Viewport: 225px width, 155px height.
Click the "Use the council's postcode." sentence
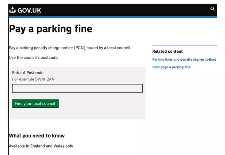[34, 57]
